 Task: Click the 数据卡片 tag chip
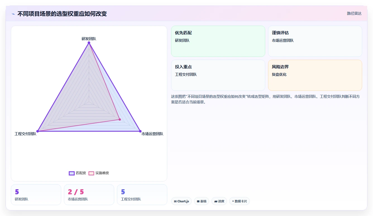[x=240, y=201]
